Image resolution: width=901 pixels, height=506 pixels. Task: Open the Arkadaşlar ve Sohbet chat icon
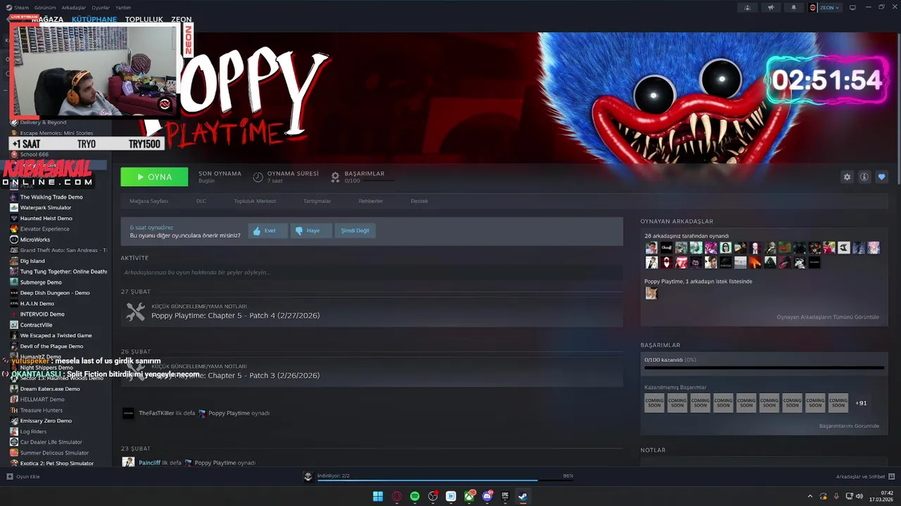(x=891, y=476)
